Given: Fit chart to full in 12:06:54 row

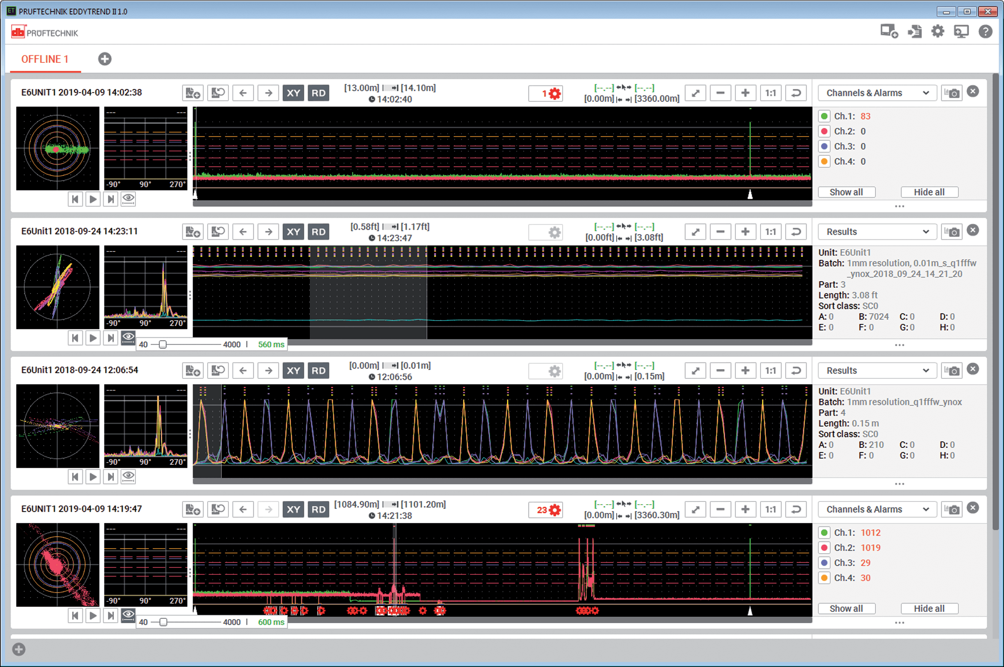Looking at the screenshot, I should (695, 371).
